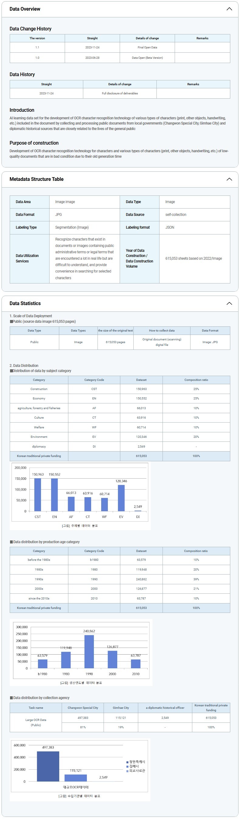Viewport: 240px width, 819px height.
Task: Click the 115,121 bar in agency chart
Action: pos(75,778)
